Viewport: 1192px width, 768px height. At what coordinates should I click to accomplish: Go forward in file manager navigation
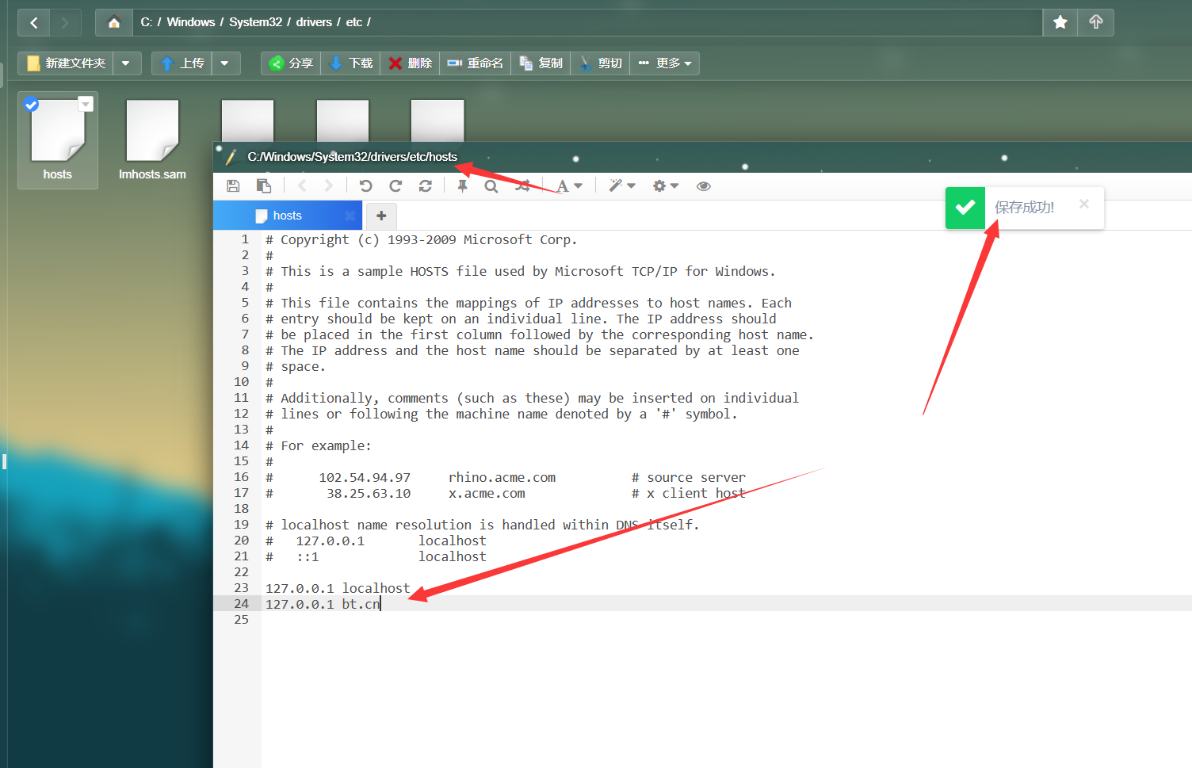point(65,23)
